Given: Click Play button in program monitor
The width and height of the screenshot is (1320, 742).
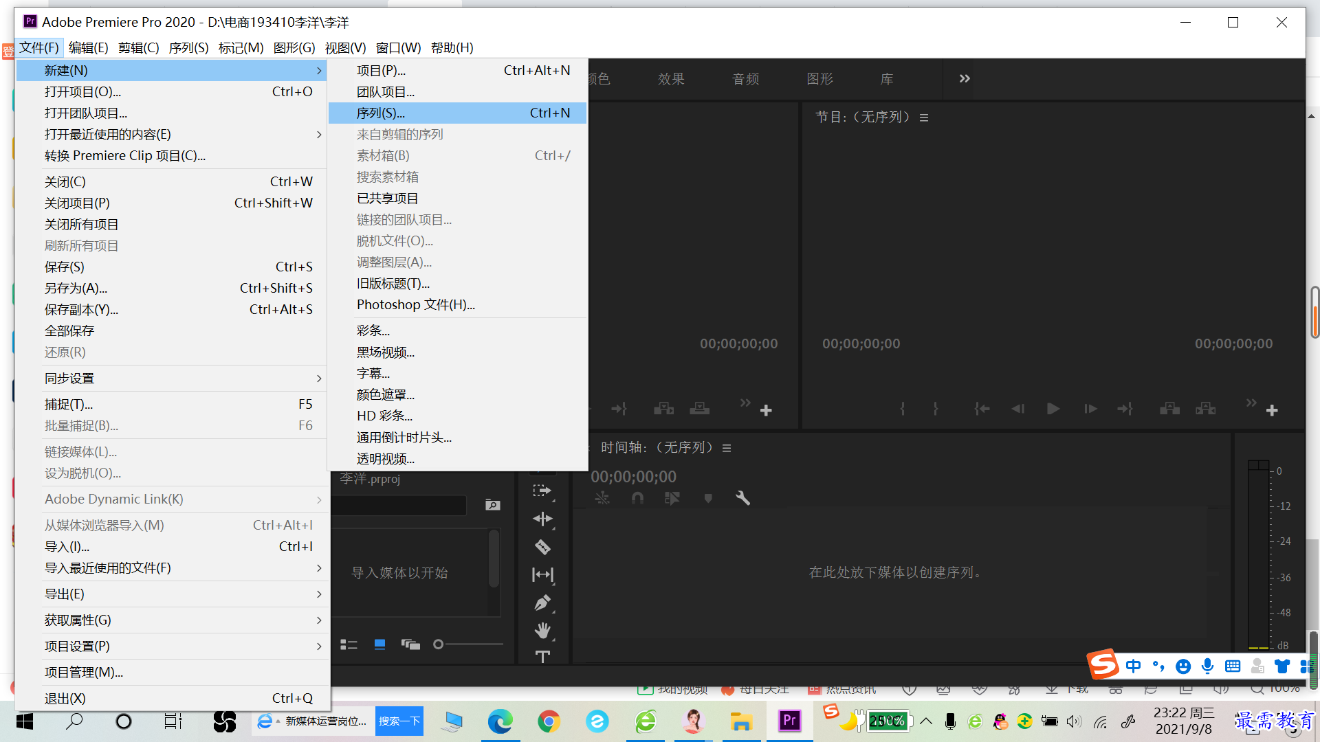Looking at the screenshot, I should click(x=1053, y=409).
